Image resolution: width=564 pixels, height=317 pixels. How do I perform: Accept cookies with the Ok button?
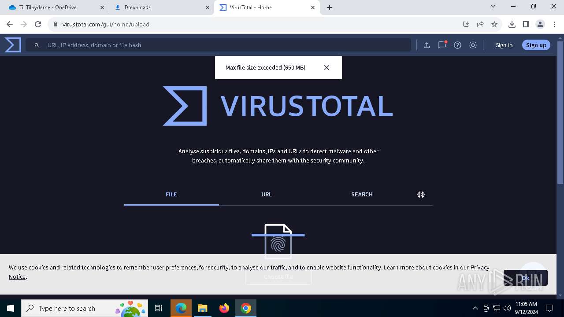(x=525, y=278)
